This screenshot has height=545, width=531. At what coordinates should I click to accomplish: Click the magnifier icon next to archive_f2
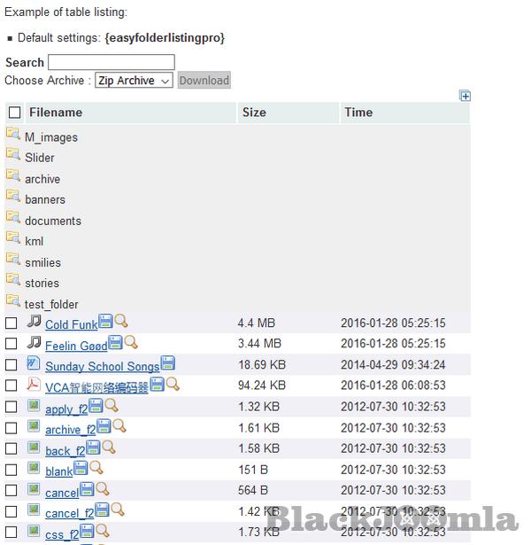point(119,426)
